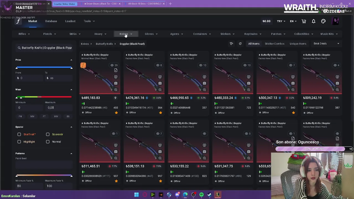Zoom into the ₺509,242.19 knife image

tap(337, 90)
